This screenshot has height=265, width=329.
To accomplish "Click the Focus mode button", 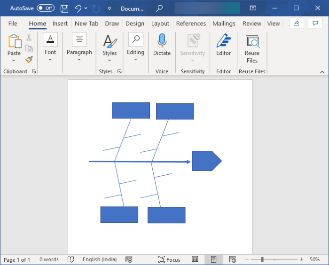I will tap(169, 259).
